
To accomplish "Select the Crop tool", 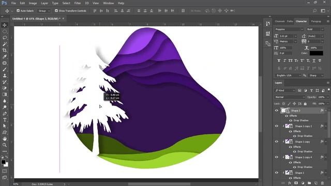I will (5, 51).
